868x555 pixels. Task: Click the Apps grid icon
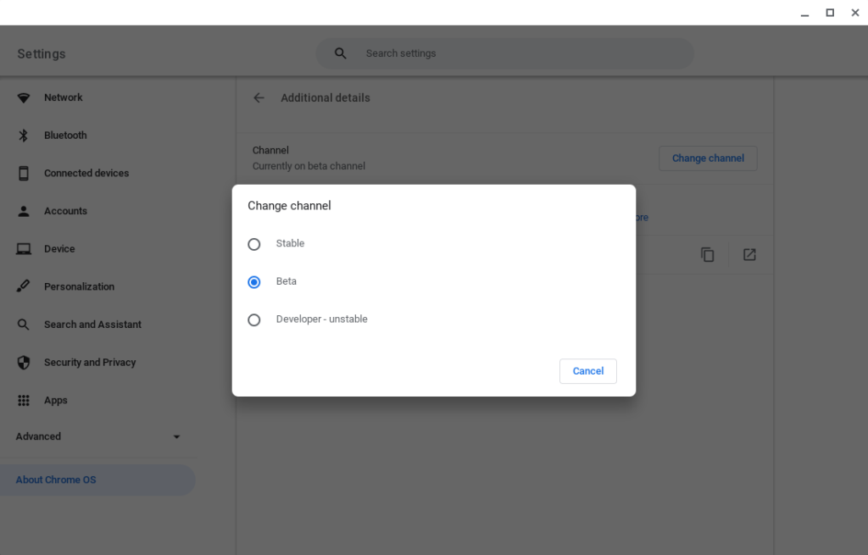click(23, 400)
